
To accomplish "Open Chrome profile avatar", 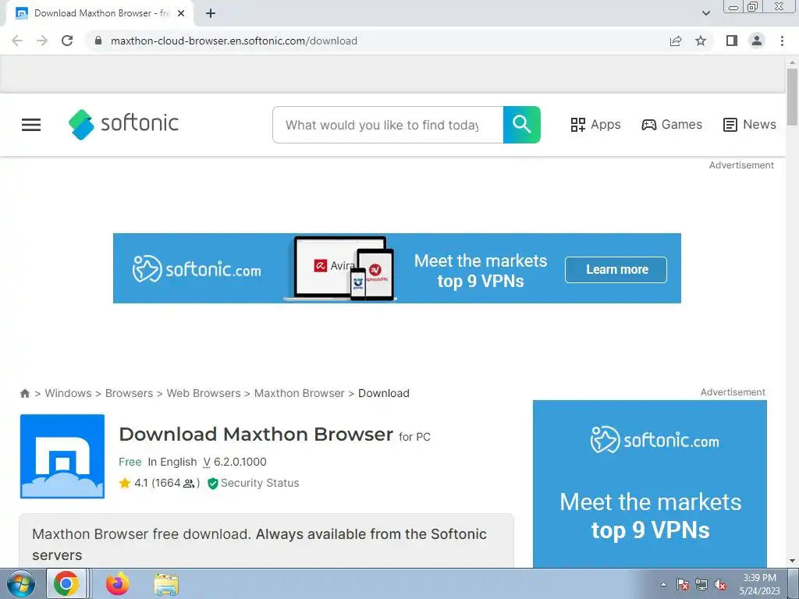I will [757, 41].
